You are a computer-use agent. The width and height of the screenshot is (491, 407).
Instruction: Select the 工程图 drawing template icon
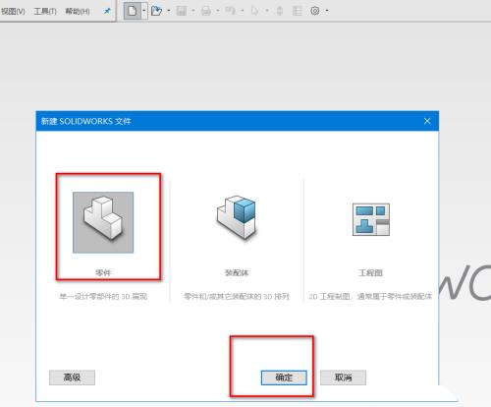click(371, 219)
